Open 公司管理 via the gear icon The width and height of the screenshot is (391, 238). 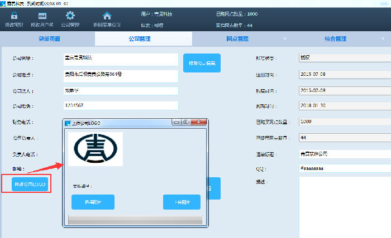(x=70, y=16)
